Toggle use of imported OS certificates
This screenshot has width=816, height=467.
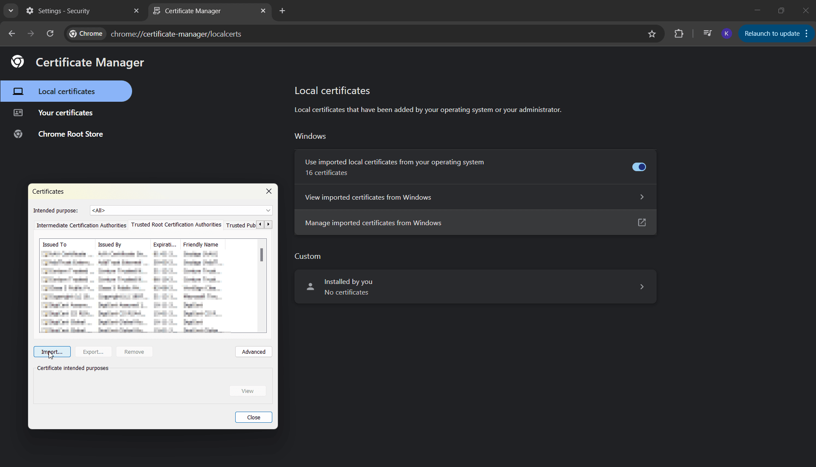639,167
